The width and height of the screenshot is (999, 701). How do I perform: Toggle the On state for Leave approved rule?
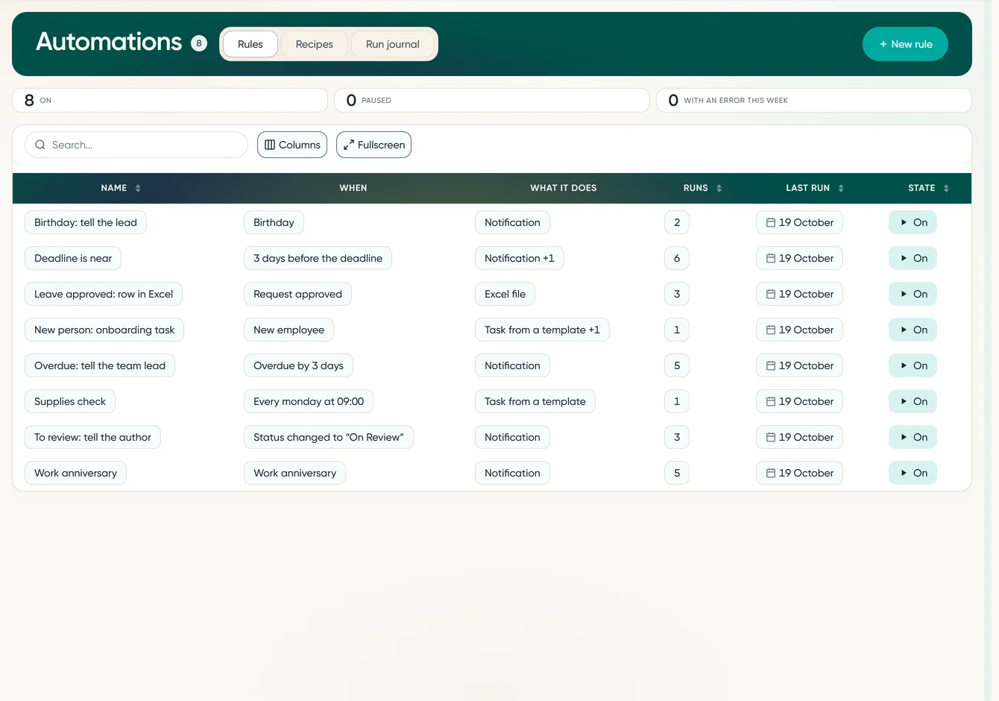point(913,294)
